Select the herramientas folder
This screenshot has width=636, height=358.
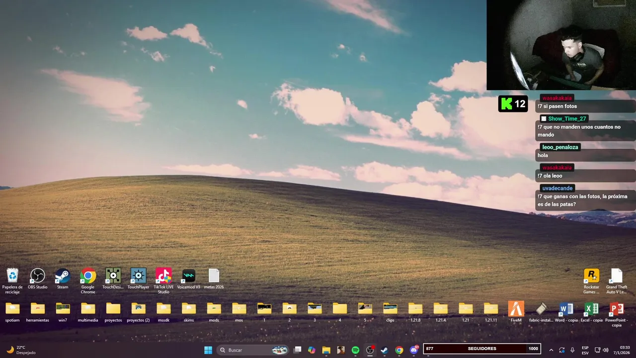click(x=38, y=312)
